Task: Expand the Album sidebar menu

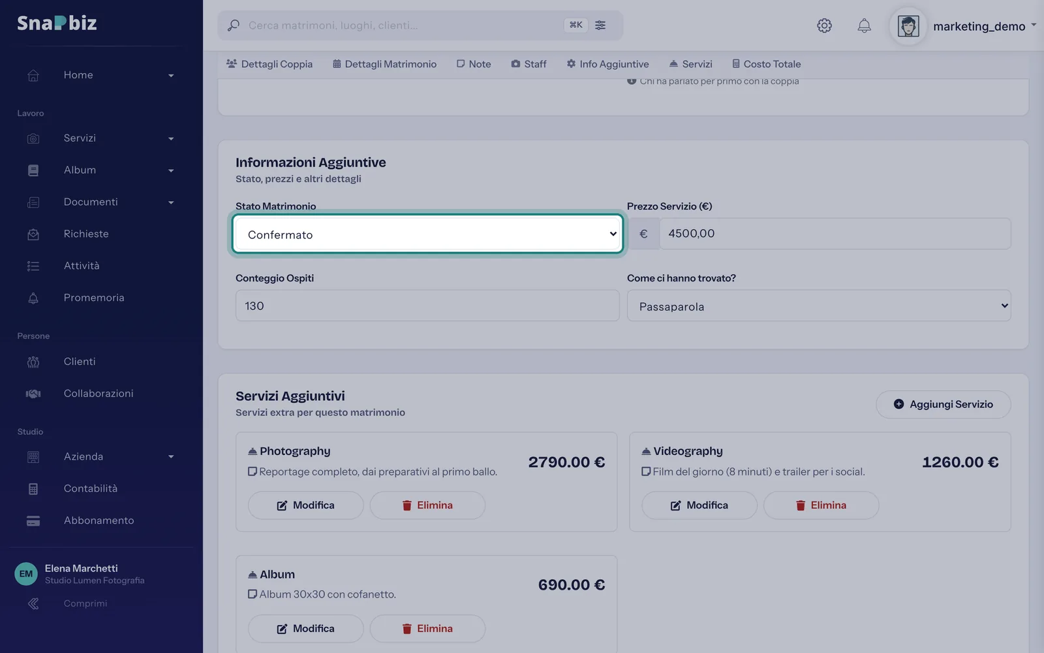Action: (171, 171)
